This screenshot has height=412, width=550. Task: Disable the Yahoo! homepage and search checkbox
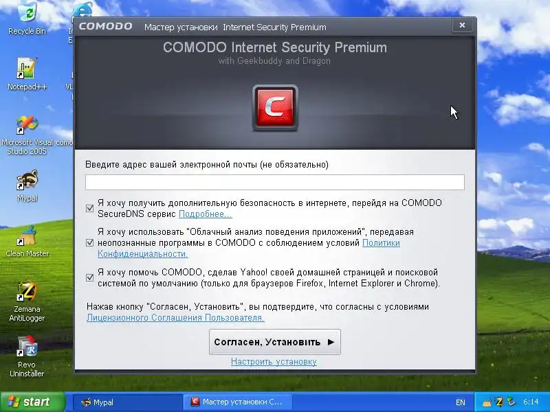pyautogui.click(x=90, y=277)
